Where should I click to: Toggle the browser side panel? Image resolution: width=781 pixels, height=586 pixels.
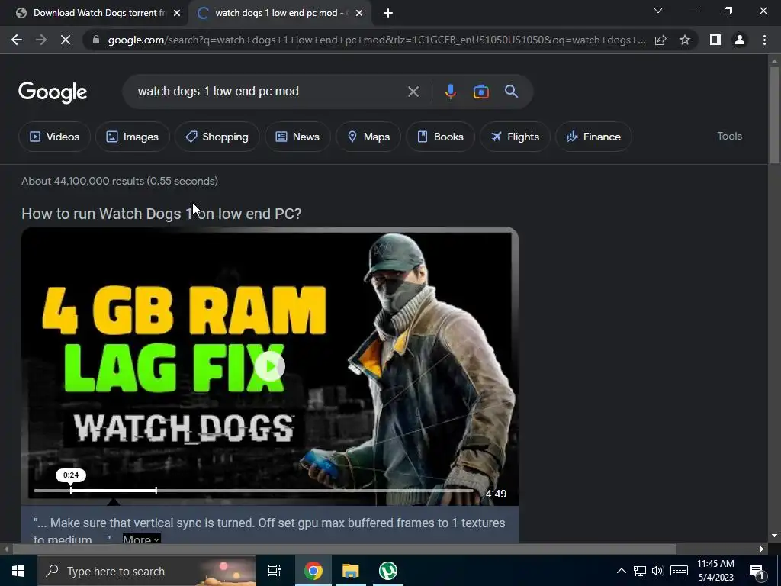pyautogui.click(x=715, y=40)
